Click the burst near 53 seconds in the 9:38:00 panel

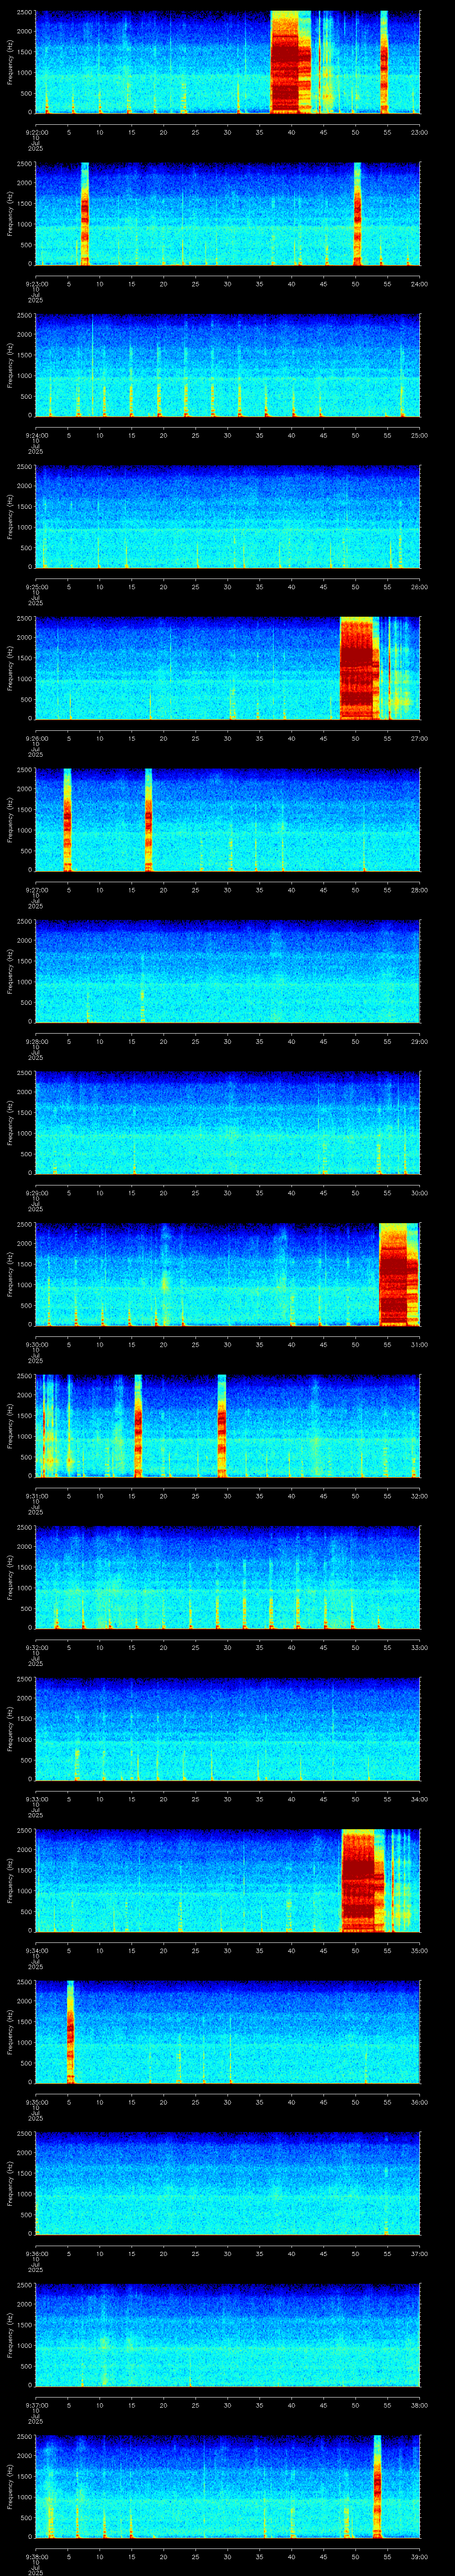[377, 2486]
